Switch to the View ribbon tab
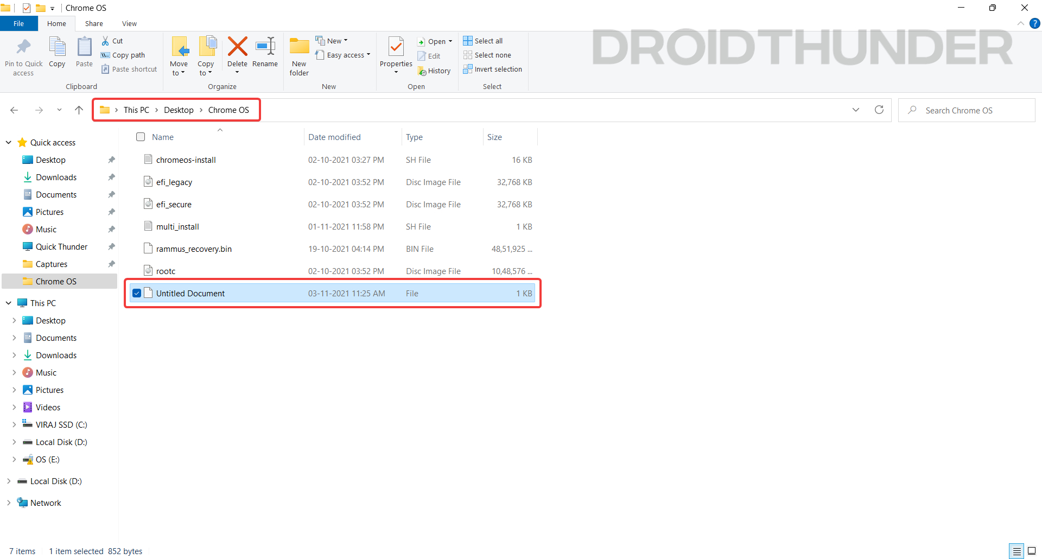 coord(129,23)
